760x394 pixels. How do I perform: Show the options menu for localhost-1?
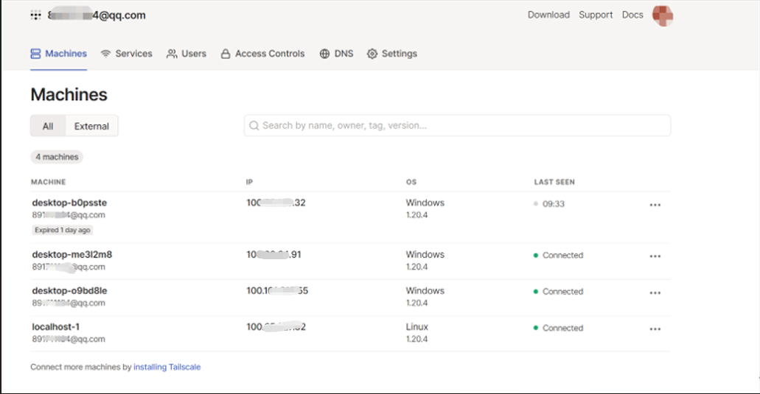click(x=655, y=328)
